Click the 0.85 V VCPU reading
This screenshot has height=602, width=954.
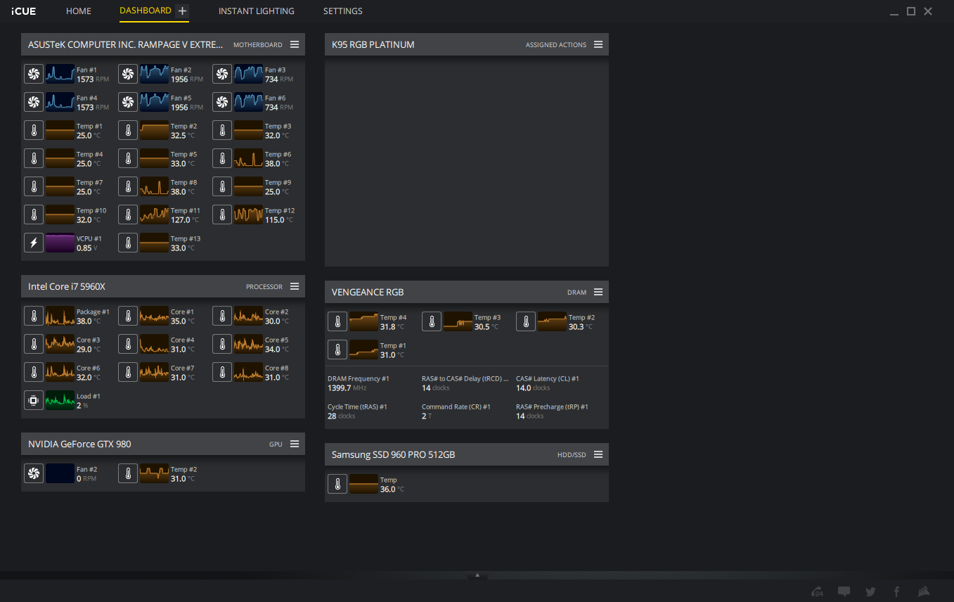pyautogui.click(x=86, y=248)
